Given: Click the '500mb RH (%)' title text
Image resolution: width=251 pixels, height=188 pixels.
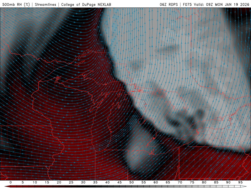Looking at the screenshot, I should (16, 4).
